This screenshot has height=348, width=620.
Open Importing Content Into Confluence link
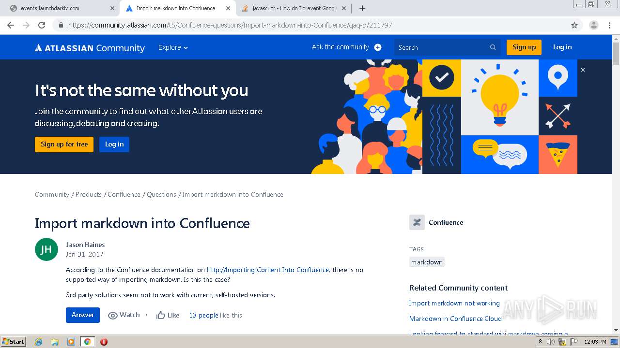click(268, 270)
